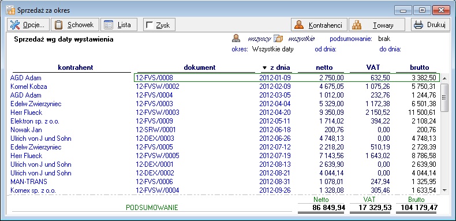Select document 12-FVS/0004
Screen dimensions: 456x221
[x=155, y=95]
